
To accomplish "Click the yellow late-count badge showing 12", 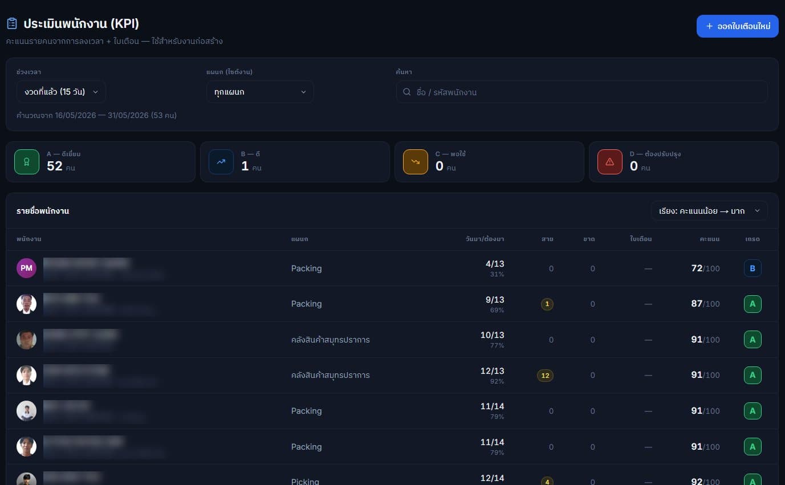I will pyautogui.click(x=545, y=376).
